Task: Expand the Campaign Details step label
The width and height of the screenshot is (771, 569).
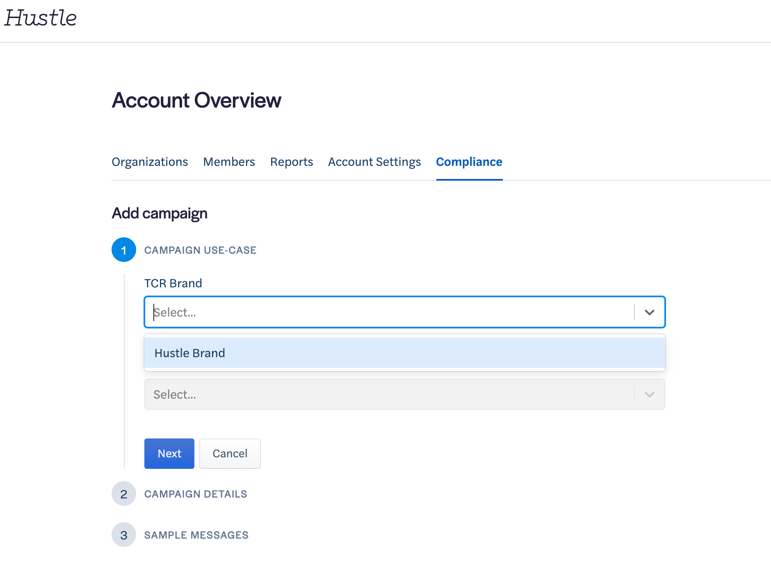Action: pos(196,494)
